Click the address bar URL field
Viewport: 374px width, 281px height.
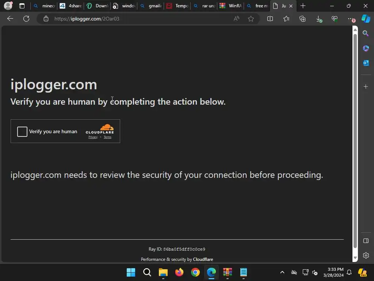pyautogui.click(x=141, y=19)
